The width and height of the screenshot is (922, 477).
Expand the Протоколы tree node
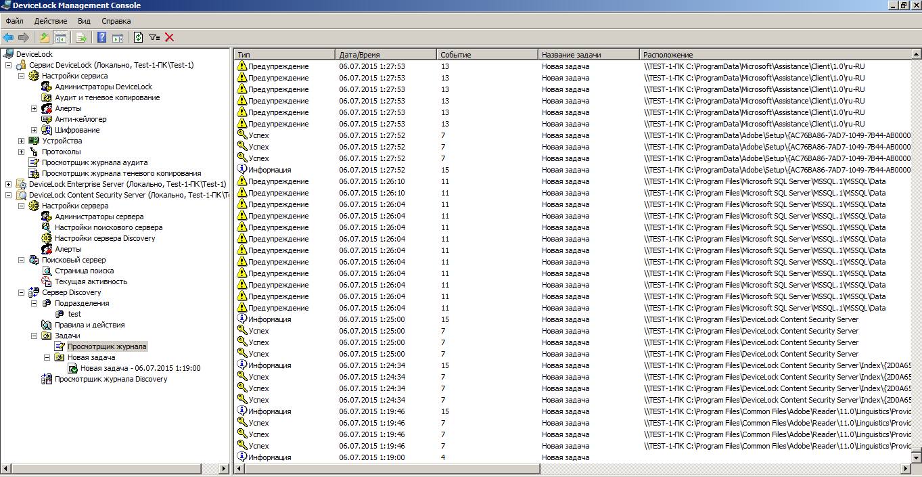pos(21,152)
